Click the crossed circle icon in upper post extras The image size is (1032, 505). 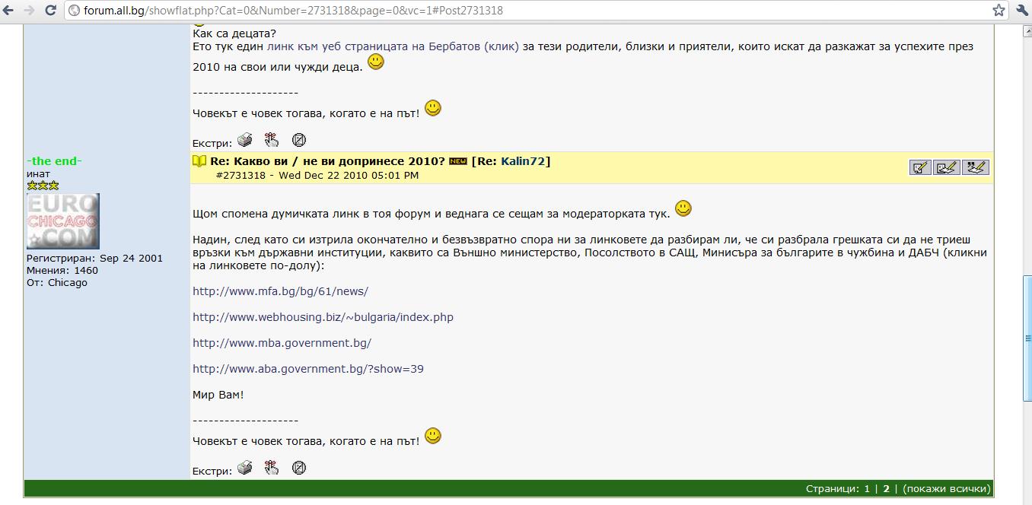[299, 141]
